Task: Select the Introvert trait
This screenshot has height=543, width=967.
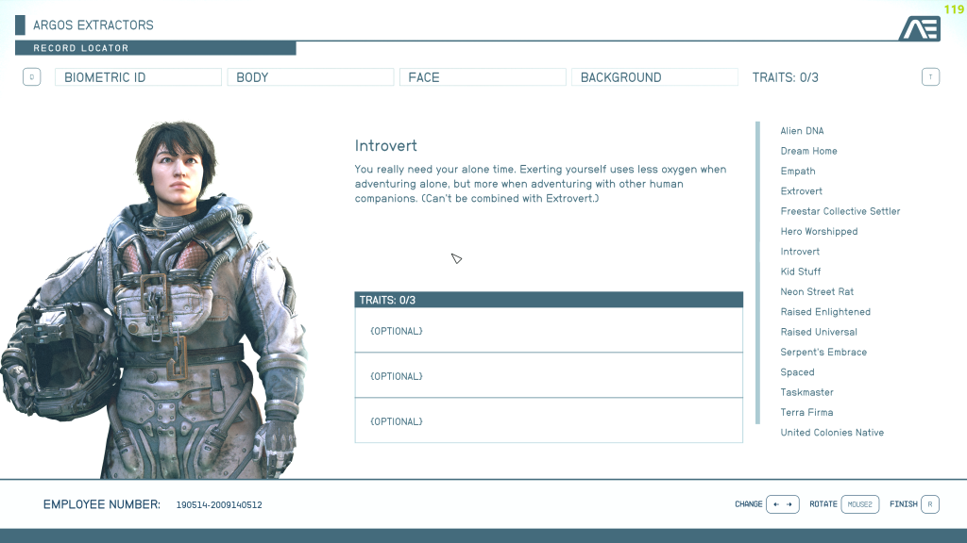Action: 800,251
